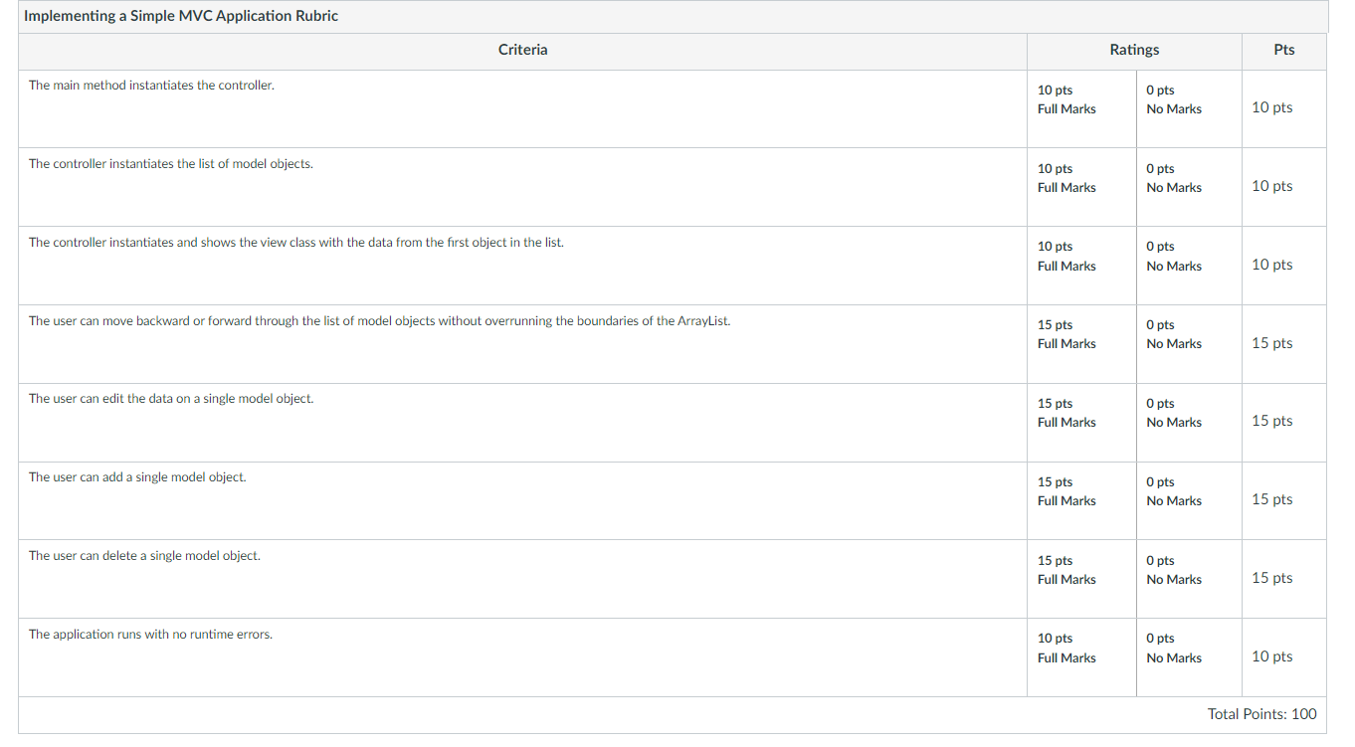Click the 'Total Points: 100' label
This screenshot has height=747, width=1355.
click(1261, 714)
